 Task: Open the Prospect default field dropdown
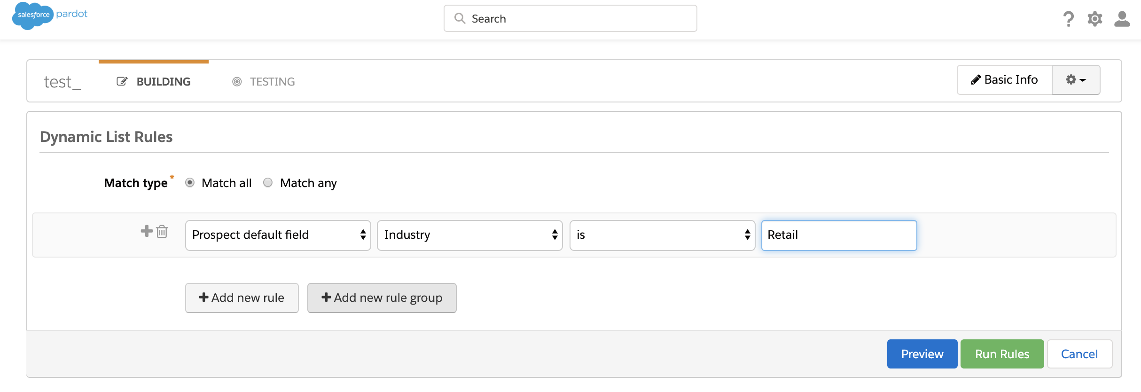[278, 235]
